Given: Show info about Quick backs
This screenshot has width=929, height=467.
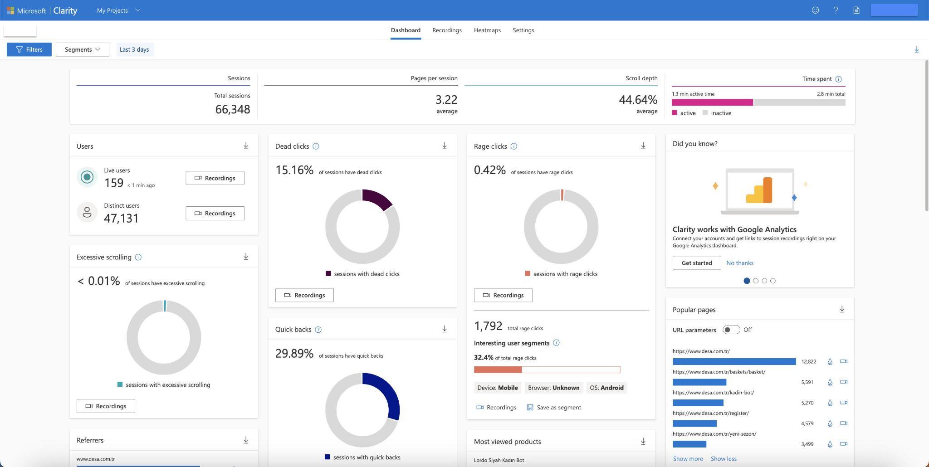Looking at the screenshot, I should pos(318,330).
